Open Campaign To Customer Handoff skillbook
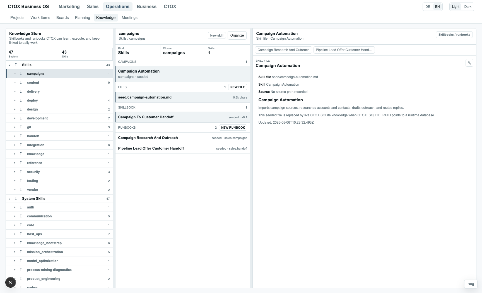Viewport: 482px width, 293px height. (183, 117)
